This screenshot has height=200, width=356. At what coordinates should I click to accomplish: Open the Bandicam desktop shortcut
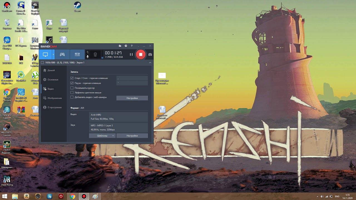click(7, 7)
